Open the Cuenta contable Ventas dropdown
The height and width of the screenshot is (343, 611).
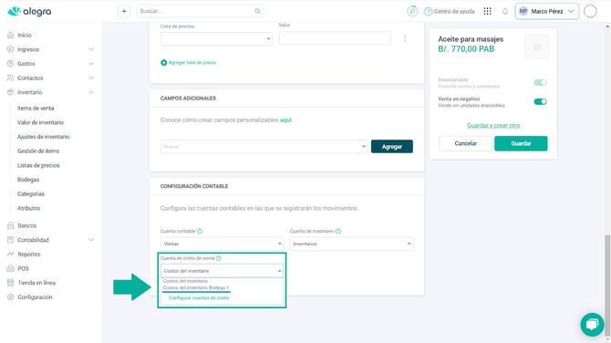223,244
